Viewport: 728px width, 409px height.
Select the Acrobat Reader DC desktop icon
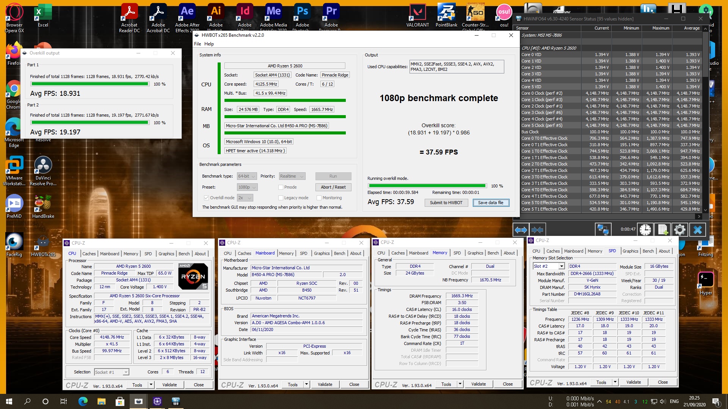129,18
